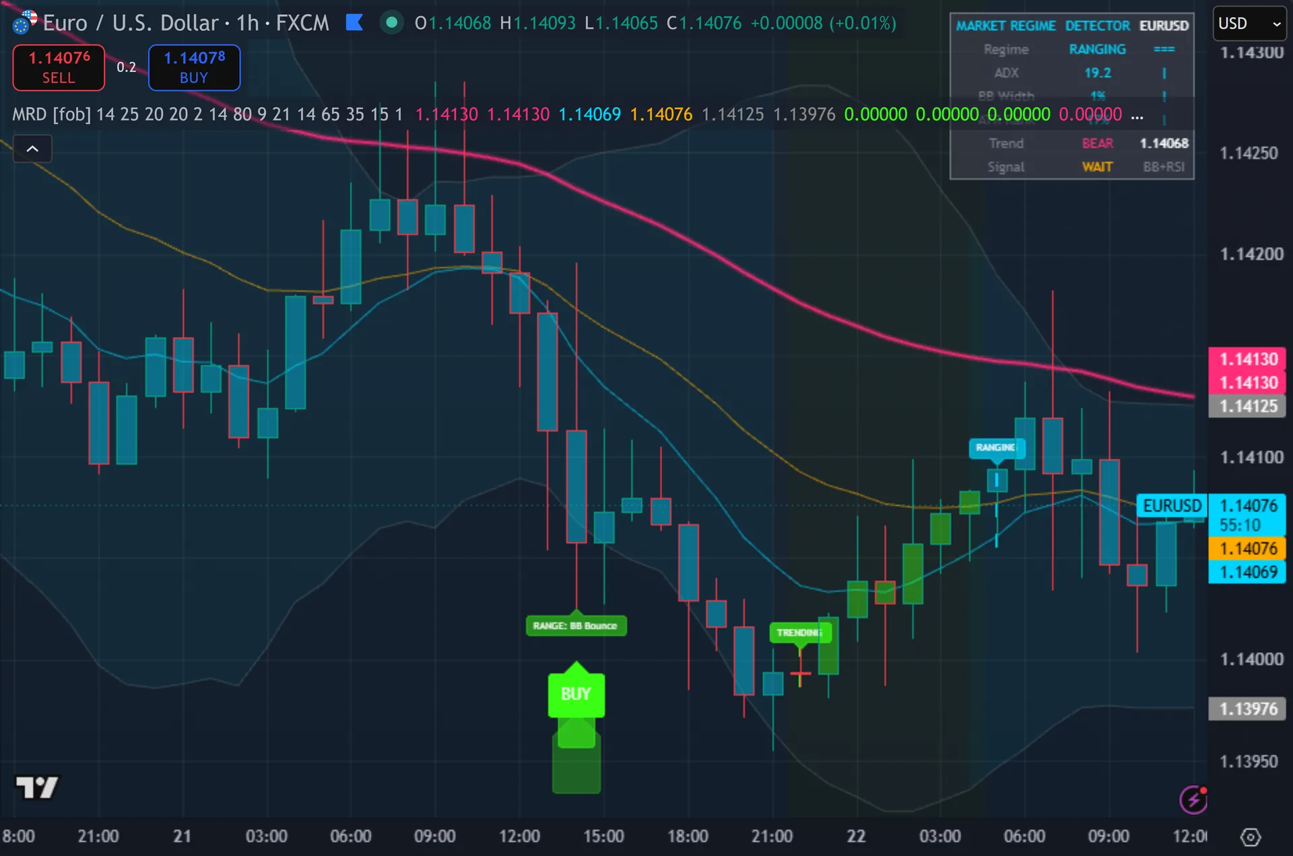Click the WAIT signal value in table
Screen dimensions: 1293x856
[x=1098, y=167]
